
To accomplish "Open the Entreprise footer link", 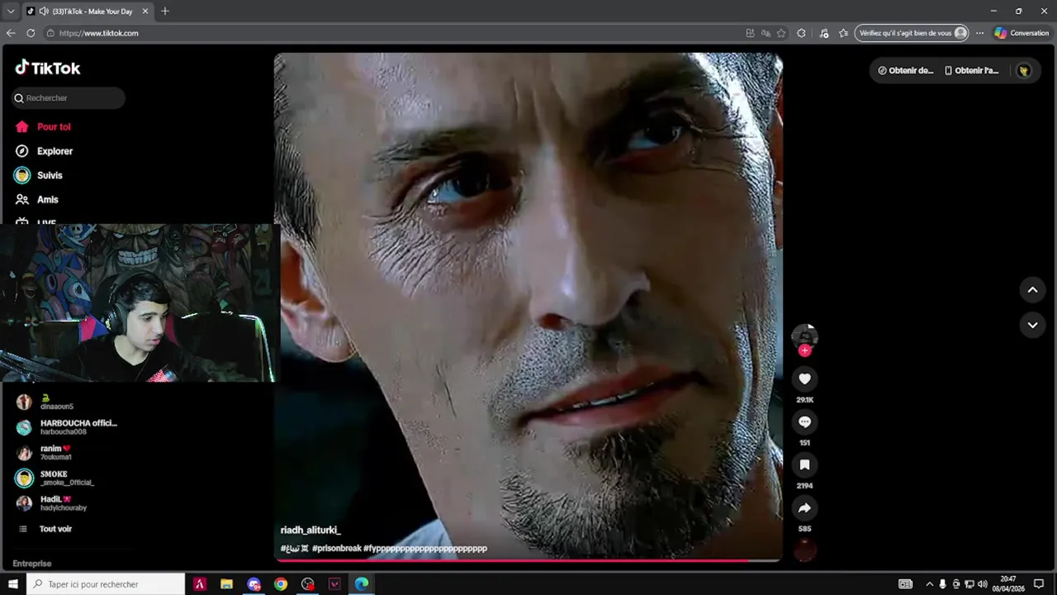I will coord(32,564).
